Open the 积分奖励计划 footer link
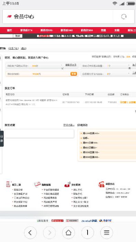Screen dimensions: 136x242 click(21, 202)
